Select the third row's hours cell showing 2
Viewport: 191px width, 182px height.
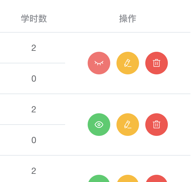click(34, 171)
